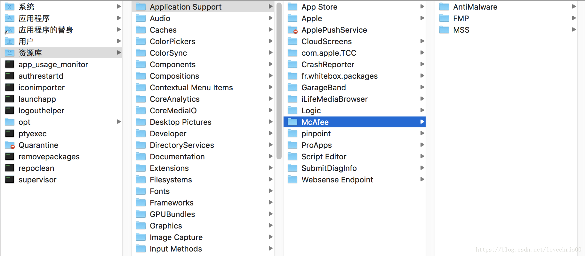Open the Input Methods folder
This screenshot has height=256, width=585.
pyautogui.click(x=203, y=249)
